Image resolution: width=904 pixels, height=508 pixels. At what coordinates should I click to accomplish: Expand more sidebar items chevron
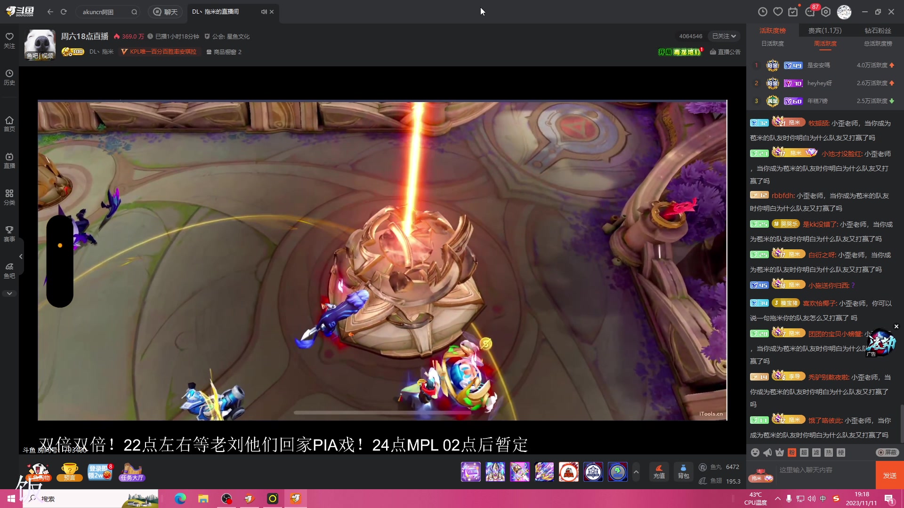9,294
